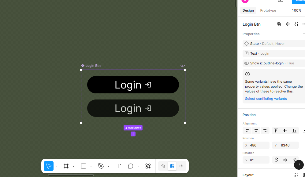The width and height of the screenshot is (305, 177).
Task: Click the pink user avatar
Action: (245, 1)
